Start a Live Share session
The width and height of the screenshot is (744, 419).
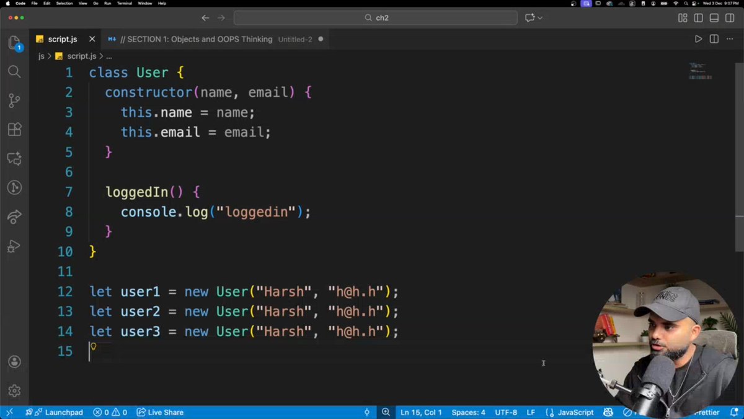tap(160, 412)
